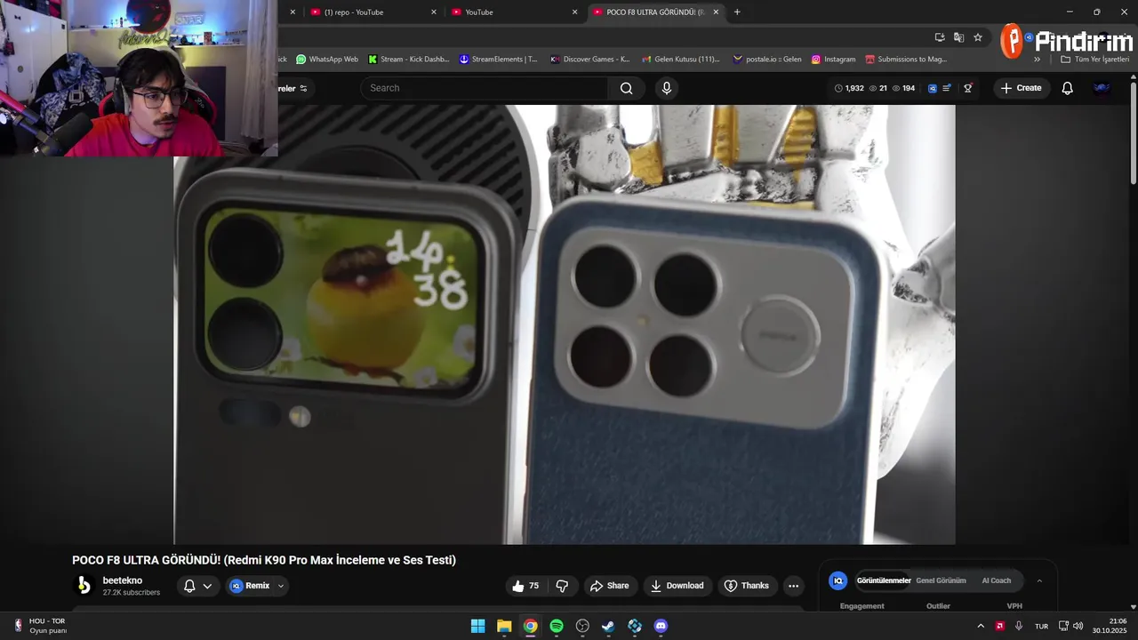This screenshot has height=640, width=1138.
Task: Click the install app icon in address bar
Action: 940,37
